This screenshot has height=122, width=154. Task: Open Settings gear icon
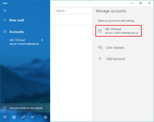[46, 117]
